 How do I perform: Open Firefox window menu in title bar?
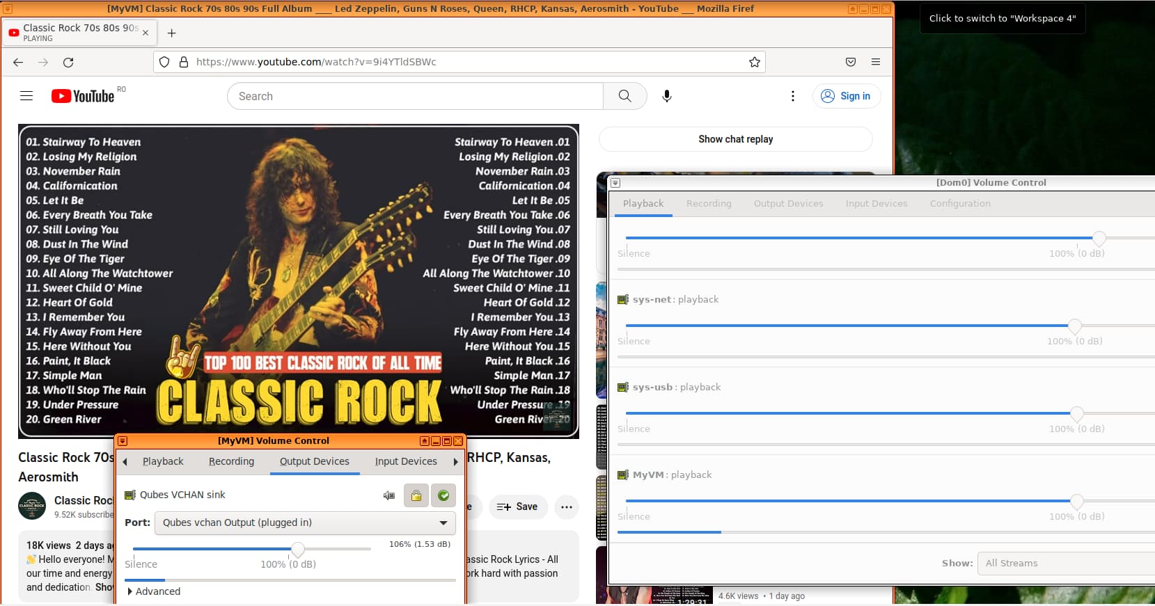pyautogui.click(x=7, y=8)
